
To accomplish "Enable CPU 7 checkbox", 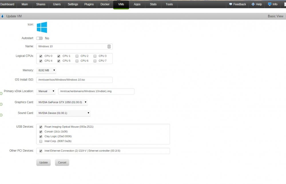I will coord(95,61).
